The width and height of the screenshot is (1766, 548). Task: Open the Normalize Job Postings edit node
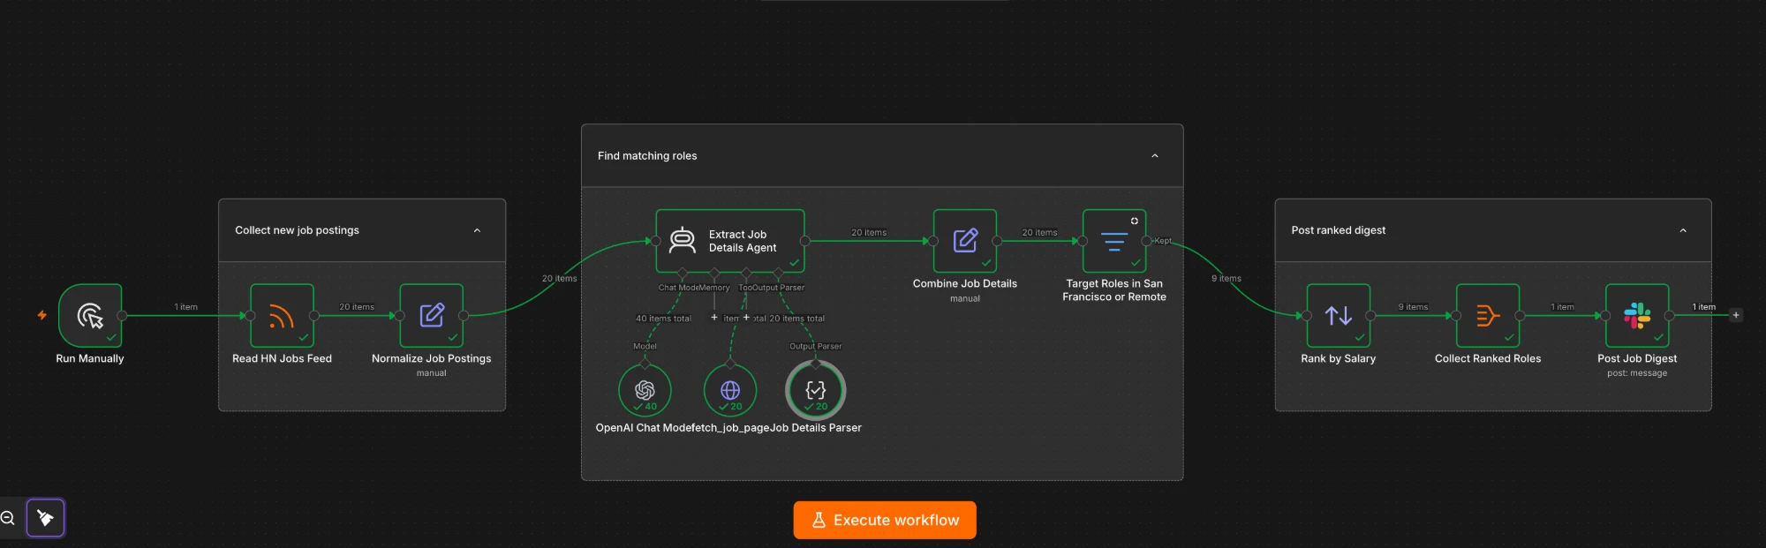click(432, 315)
